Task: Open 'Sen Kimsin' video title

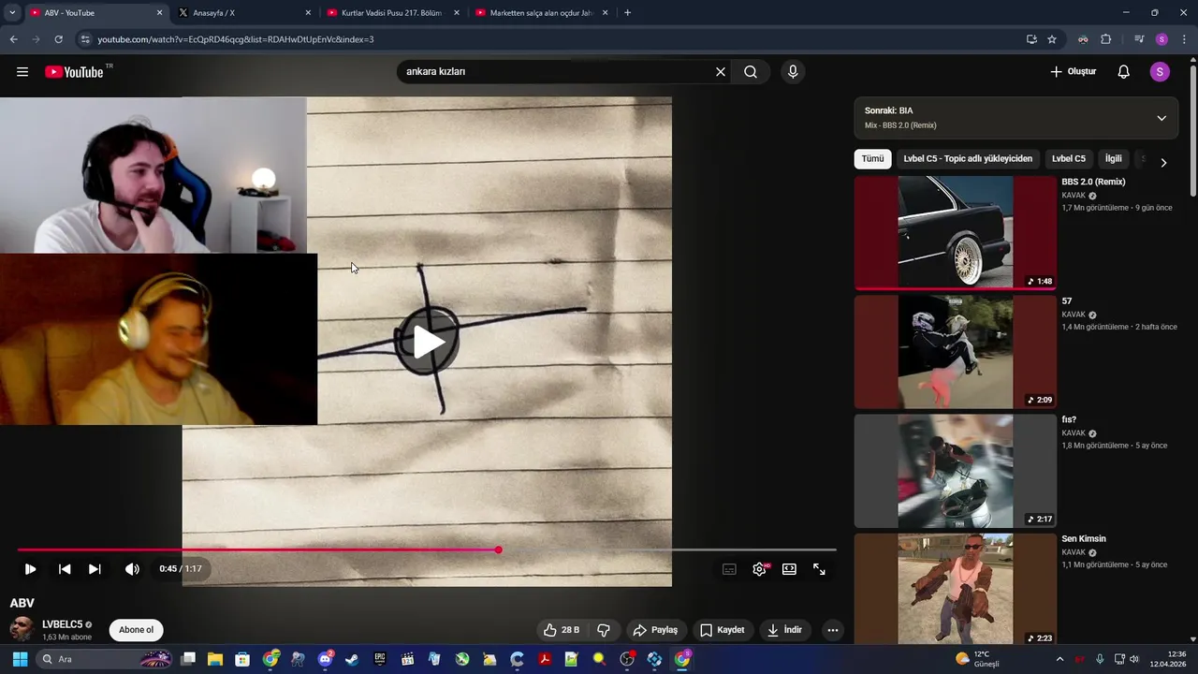Action: pos(1084,539)
